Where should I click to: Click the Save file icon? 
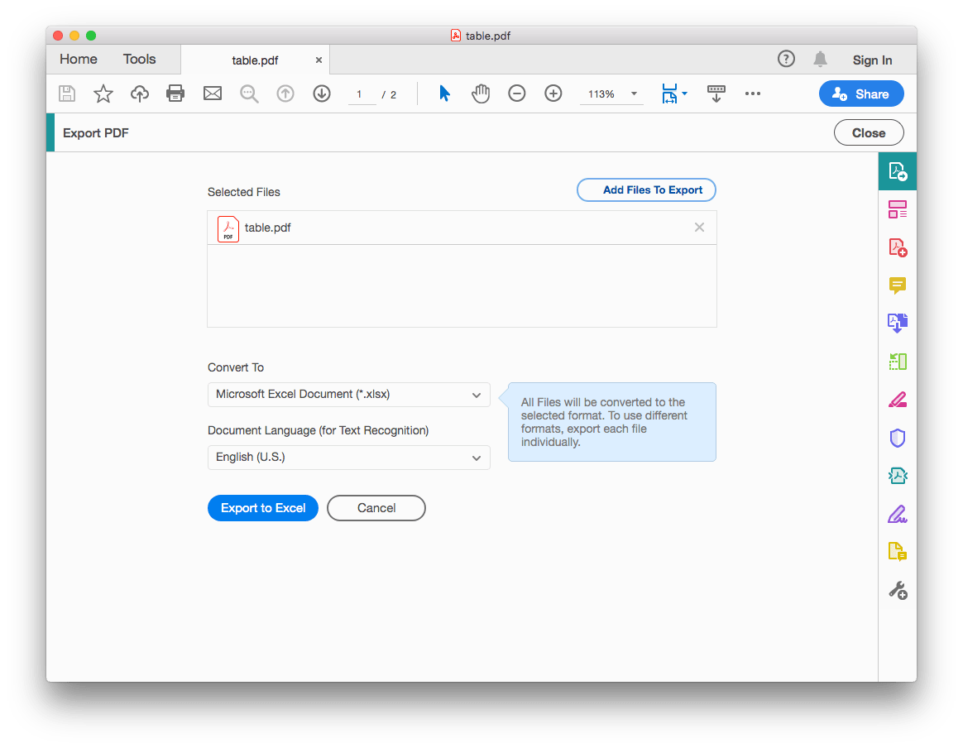[67, 93]
